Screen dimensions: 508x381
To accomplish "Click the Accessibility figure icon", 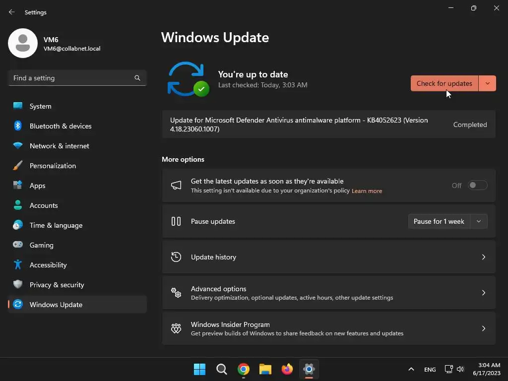I will pyautogui.click(x=18, y=265).
